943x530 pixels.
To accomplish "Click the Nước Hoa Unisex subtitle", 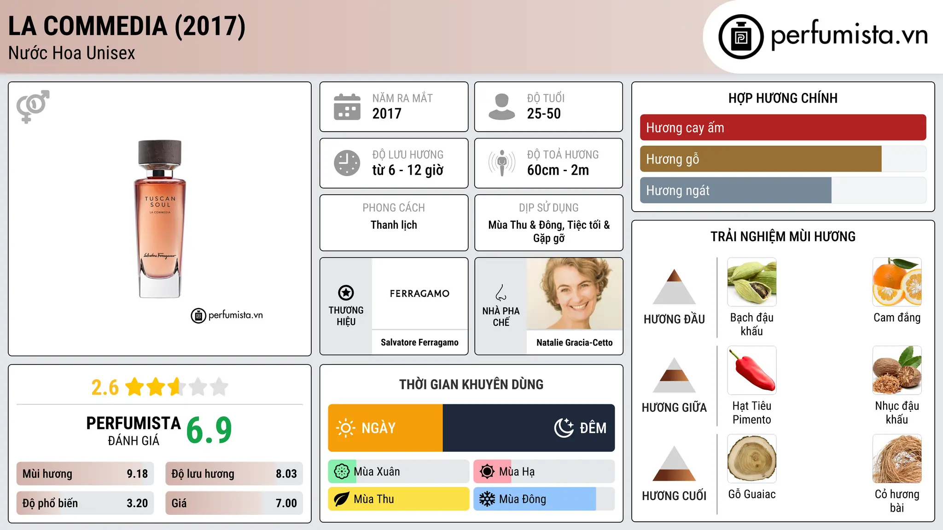I will pyautogui.click(x=72, y=53).
